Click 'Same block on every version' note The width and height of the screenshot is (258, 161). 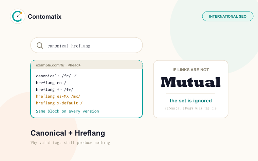(68, 111)
